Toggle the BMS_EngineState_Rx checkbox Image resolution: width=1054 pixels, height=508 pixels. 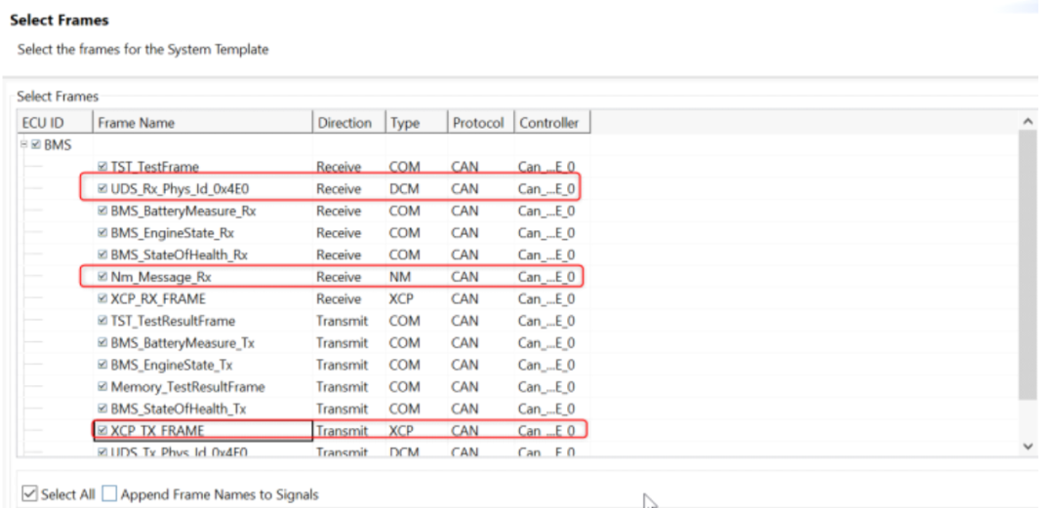click(x=102, y=233)
